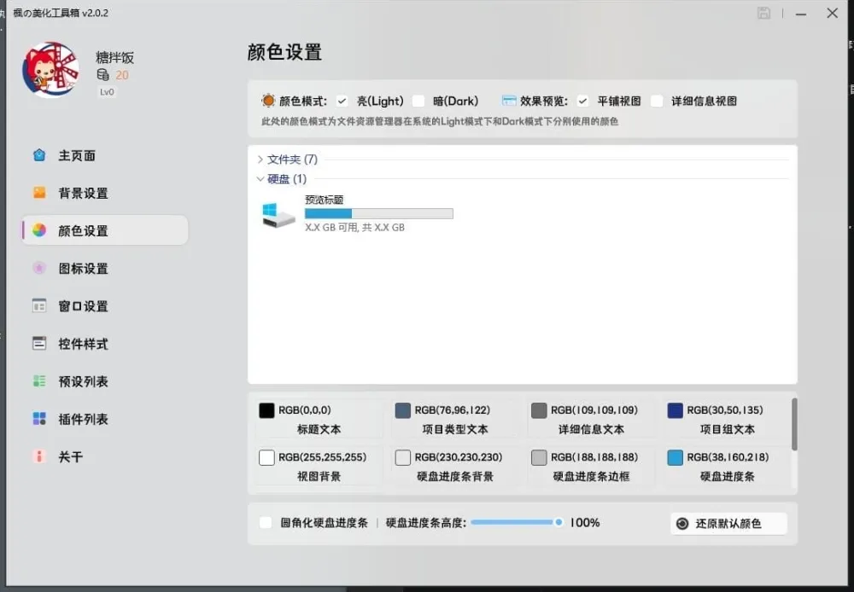Enable the 暗(Dark) color mode checkbox
Screen dimensions: 854x592
[x=418, y=101]
